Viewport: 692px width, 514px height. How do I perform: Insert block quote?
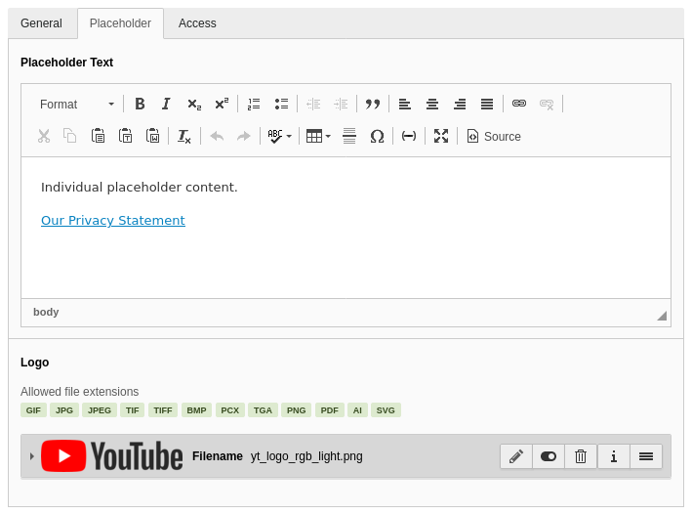373,104
